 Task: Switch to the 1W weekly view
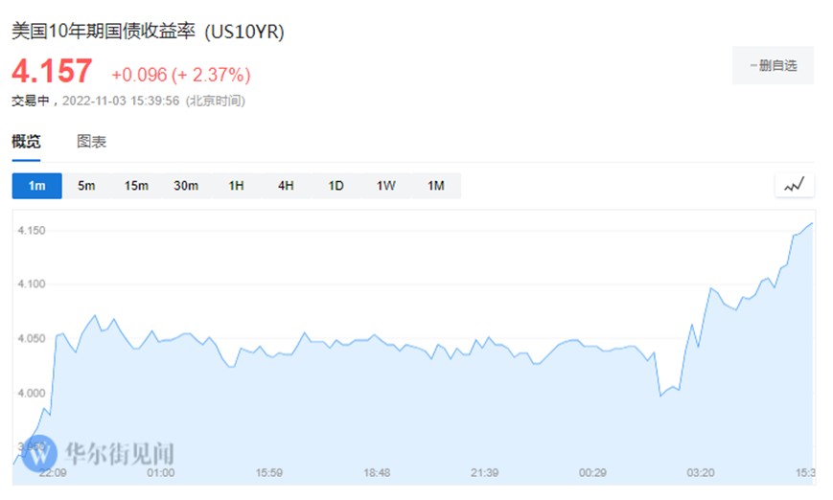coord(385,186)
